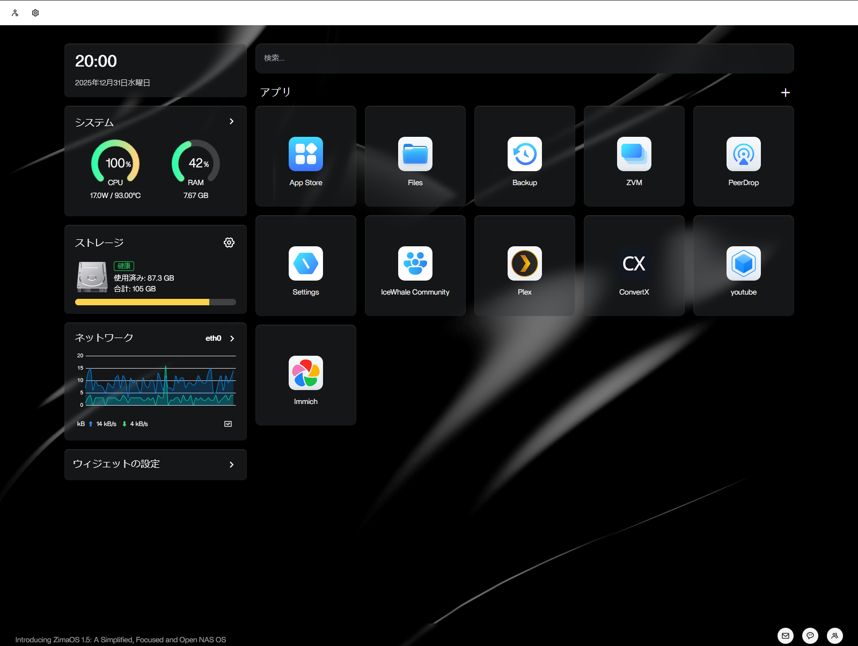The height and width of the screenshot is (646, 858).
Task: Open the youtube app tile
Action: [743, 264]
